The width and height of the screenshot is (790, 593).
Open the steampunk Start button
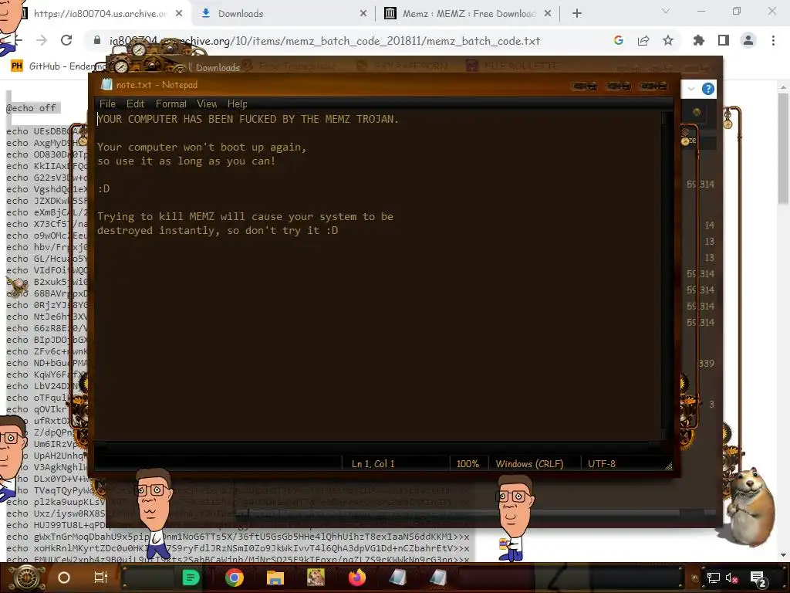27,578
